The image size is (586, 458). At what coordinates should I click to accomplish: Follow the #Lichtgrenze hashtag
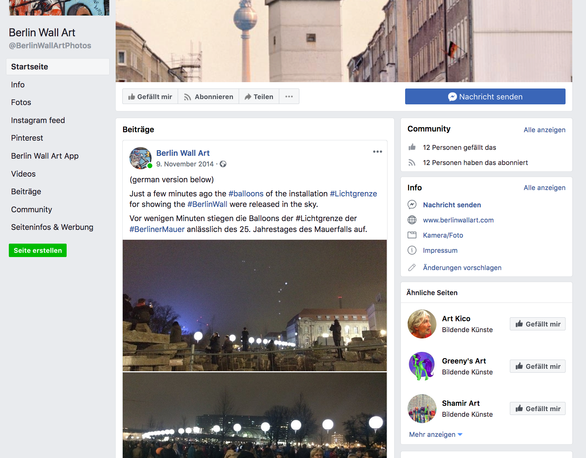(x=353, y=194)
